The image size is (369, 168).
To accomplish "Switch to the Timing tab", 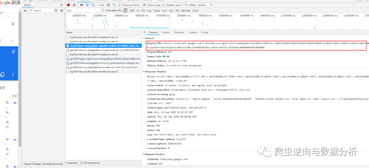I will point(204,32).
